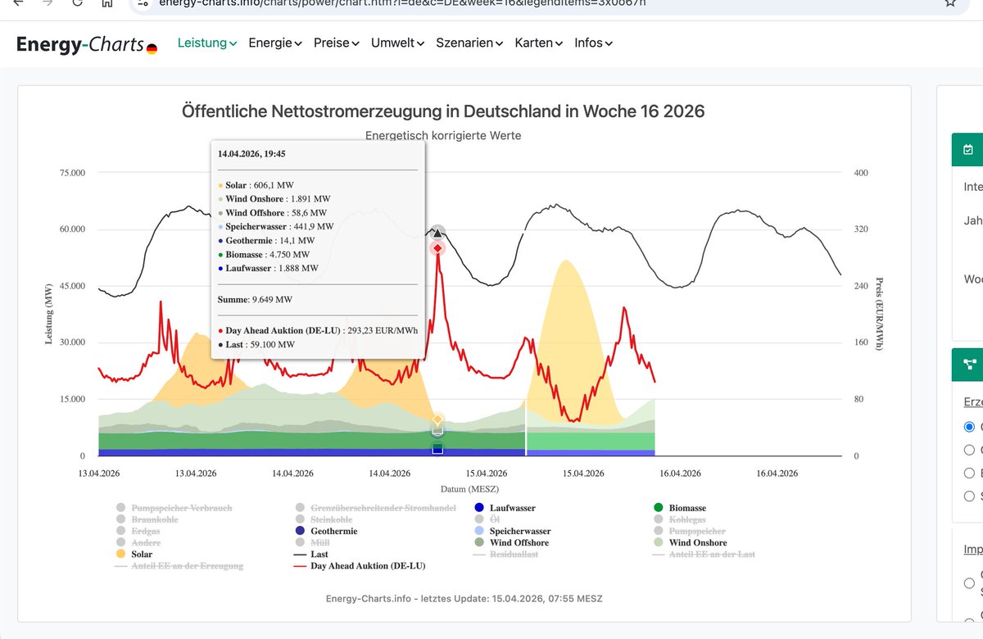Screen dimensions: 983x639
Task: Click the green calendar icon in the sidebar
Action: [967, 150]
